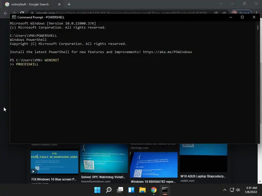Open the Widgets panel from taskbar
The height and width of the screenshot is (196, 262).
pyautogui.click(x=131, y=190)
